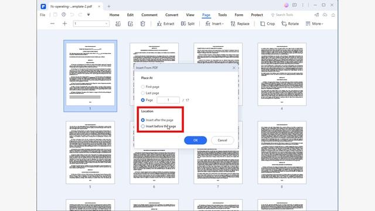Click the user account avatar icon
This screenshot has height=211, width=375.
pyautogui.click(x=287, y=5)
